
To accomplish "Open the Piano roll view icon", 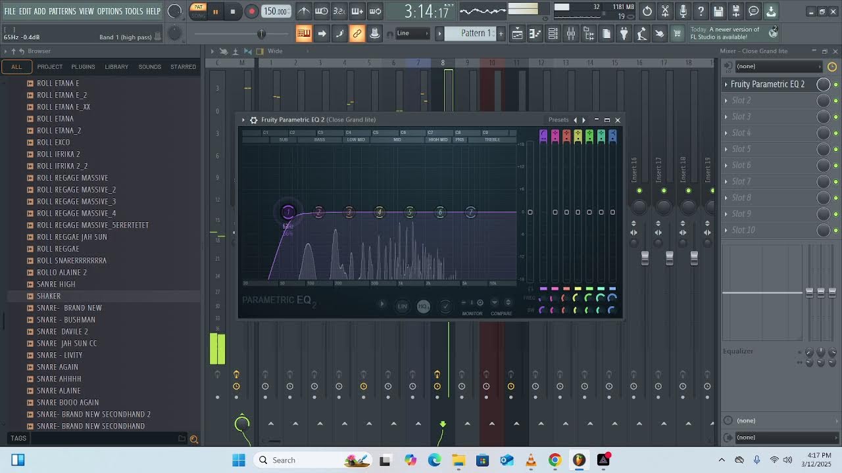I will [x=535, y=34].
